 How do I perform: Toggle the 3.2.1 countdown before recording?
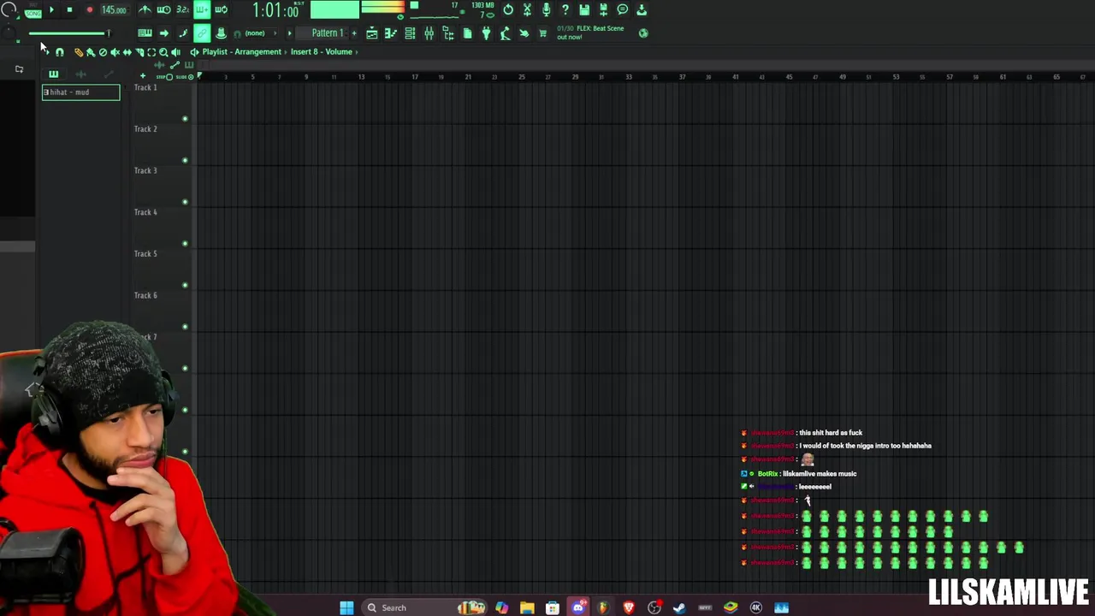tap(182, 9)
